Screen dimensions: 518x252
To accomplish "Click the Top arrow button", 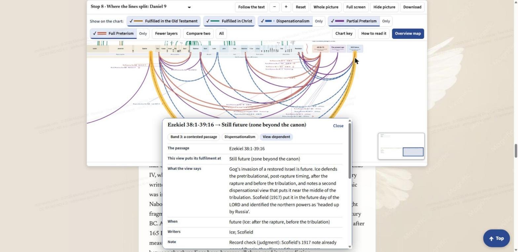I will point(496,238).
